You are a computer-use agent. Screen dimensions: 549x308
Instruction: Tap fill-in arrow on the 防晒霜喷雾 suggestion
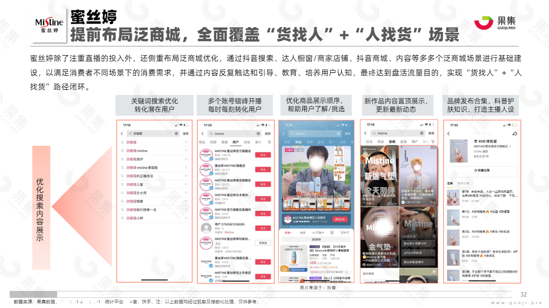[186, 202]
